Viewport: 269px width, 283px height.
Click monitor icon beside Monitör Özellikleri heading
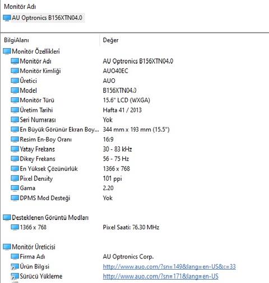[x=7, y=51]
